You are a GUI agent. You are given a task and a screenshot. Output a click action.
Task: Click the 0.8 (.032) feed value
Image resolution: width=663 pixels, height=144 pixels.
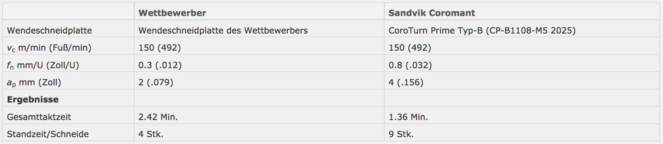pos(410,65)
